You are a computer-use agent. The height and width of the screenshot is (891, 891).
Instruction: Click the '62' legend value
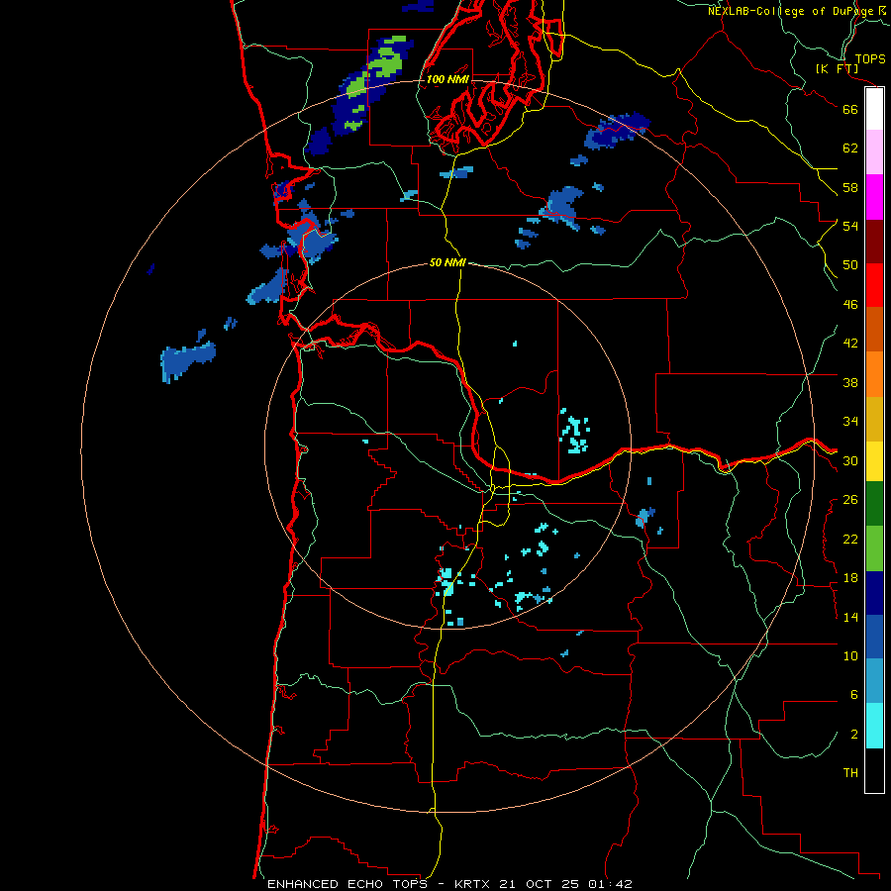[x=850, y=148]
